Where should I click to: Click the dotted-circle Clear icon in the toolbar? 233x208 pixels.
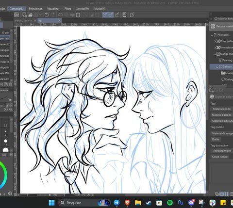point(61,15)
